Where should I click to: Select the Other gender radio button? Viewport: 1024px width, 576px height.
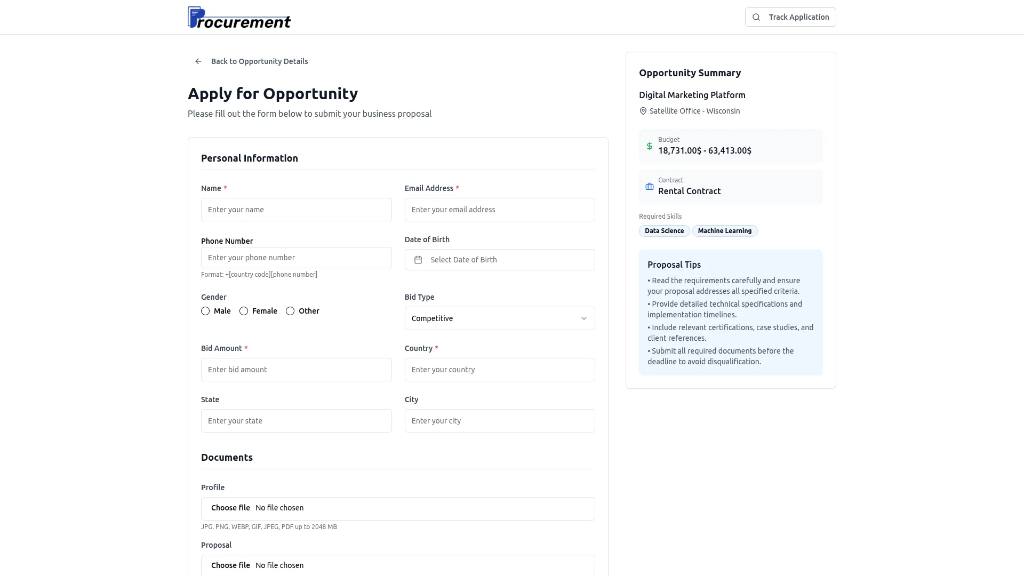[290, 311]
